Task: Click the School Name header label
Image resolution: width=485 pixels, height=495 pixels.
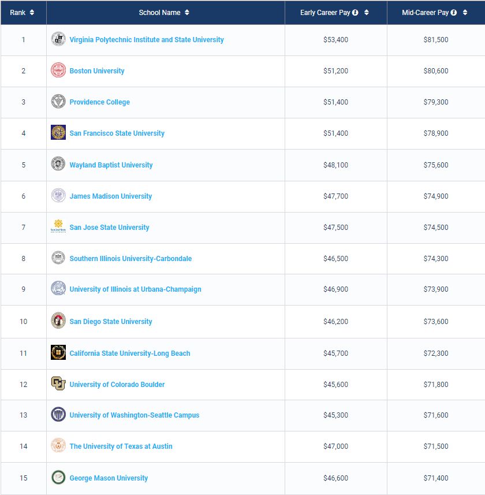Action: coord(160,13)
